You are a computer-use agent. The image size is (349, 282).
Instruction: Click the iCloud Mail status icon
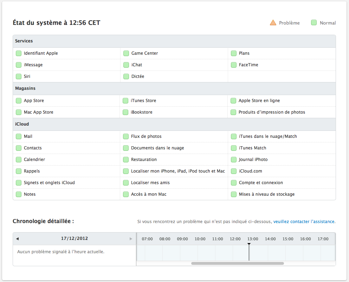coord(19,136)
